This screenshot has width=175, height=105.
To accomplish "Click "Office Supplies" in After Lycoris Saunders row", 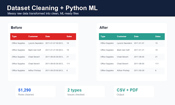I will pyautogui.click(x=107, y=43).
